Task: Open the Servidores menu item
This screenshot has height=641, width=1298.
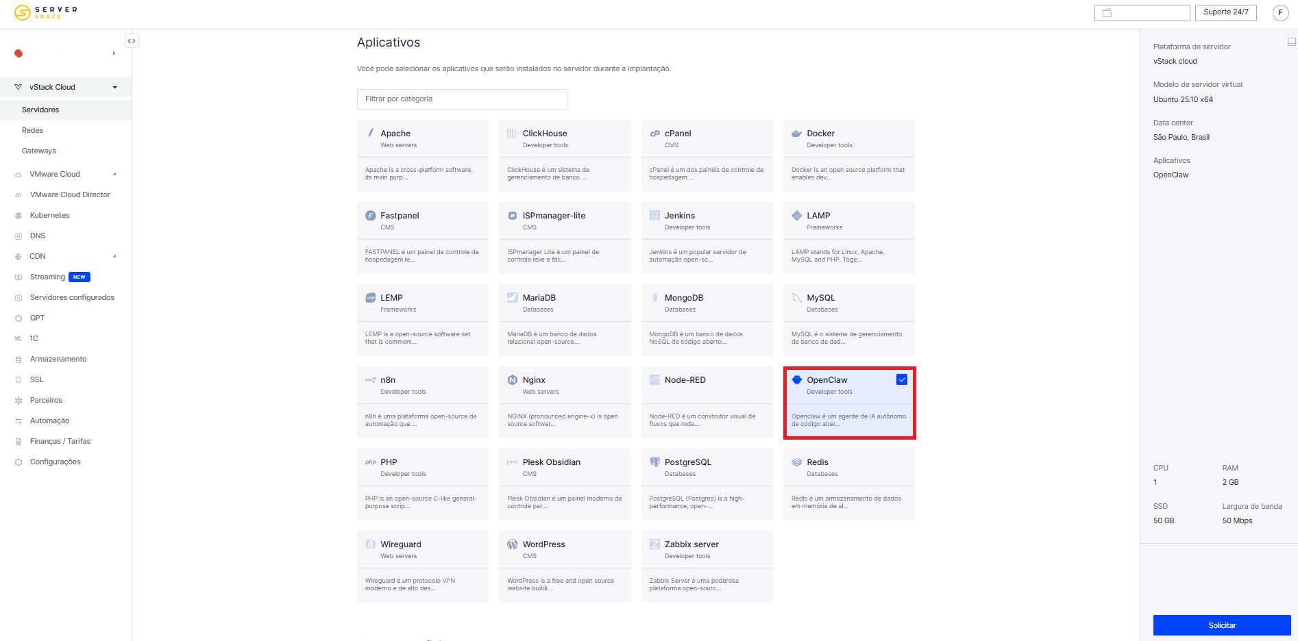Action: pyautogui.click(x=66, y=110)
